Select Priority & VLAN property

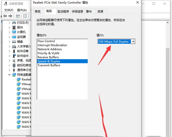(x=62, y=53)
